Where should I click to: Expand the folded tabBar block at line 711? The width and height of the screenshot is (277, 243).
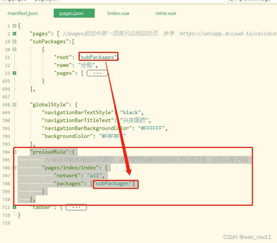[x=15, y=207]
